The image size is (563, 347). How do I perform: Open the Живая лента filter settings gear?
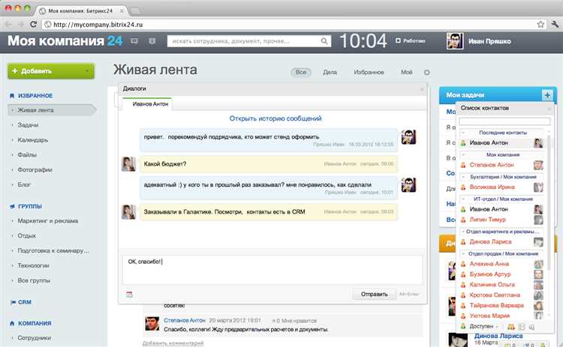coord(426,73)
